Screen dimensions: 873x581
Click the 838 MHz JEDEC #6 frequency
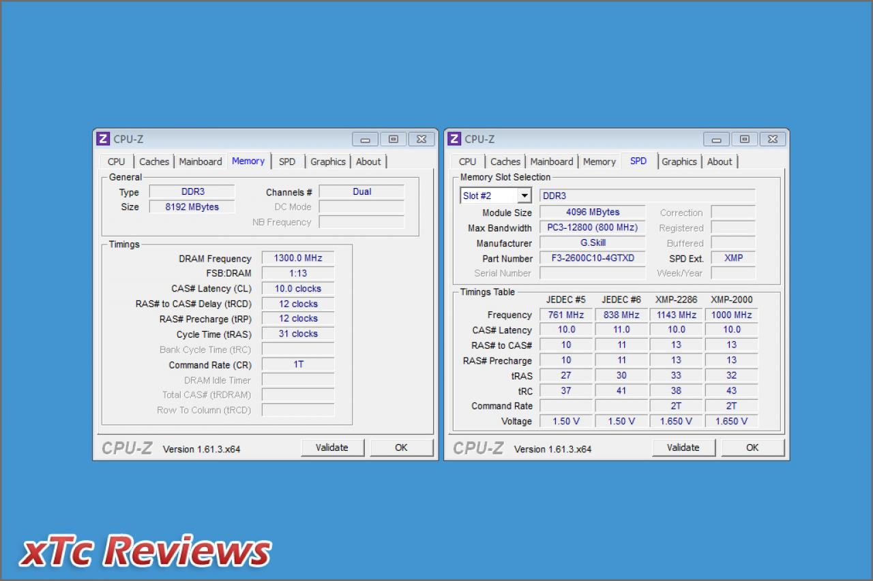point(621,315)
